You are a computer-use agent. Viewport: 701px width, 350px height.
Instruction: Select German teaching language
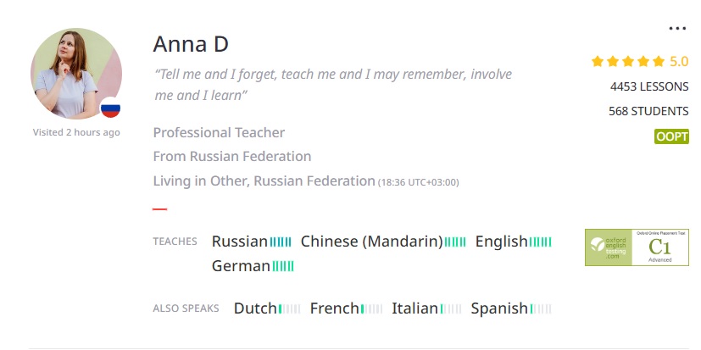tap(241, 266)
